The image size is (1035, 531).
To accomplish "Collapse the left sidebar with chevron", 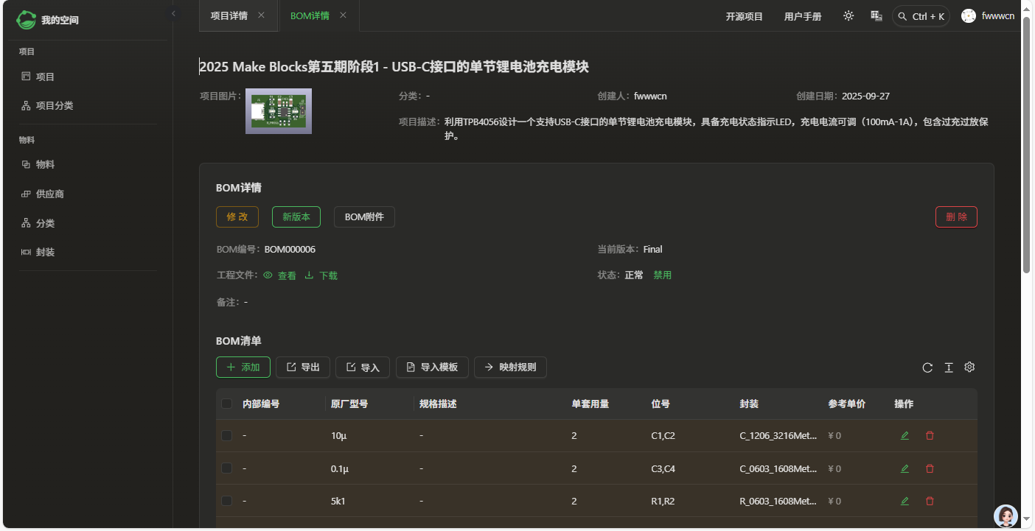I will pyautogui.click(x=173, y=13).
